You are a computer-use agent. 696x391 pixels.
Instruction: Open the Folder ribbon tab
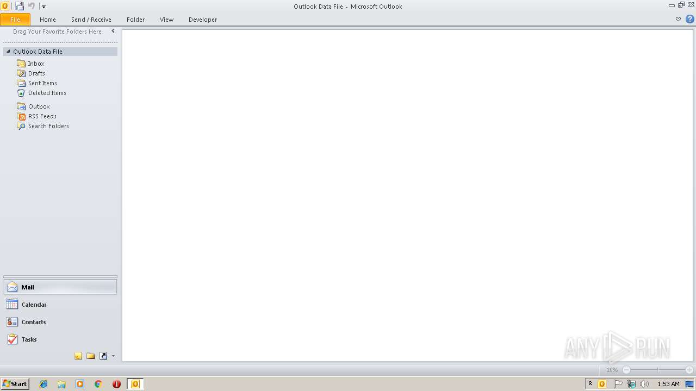(136, 20)
